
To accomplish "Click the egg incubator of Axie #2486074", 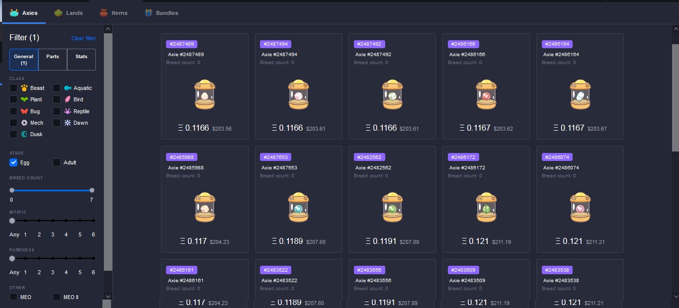I will point(580,207).
